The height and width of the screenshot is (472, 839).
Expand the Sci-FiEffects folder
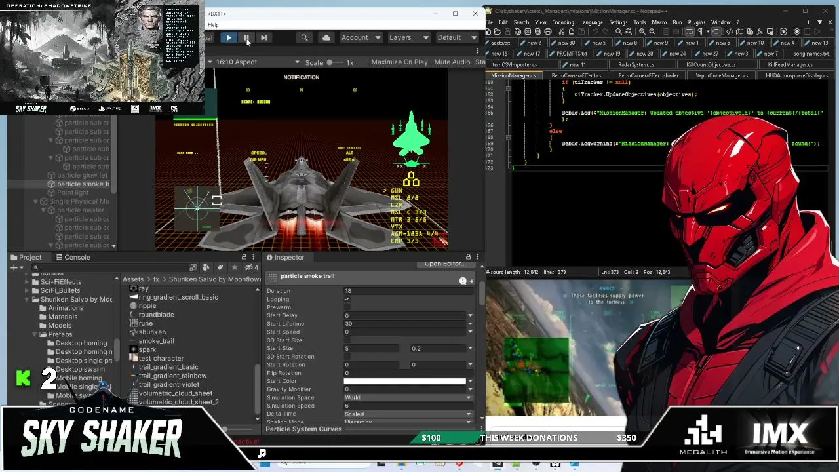[27, 282]
